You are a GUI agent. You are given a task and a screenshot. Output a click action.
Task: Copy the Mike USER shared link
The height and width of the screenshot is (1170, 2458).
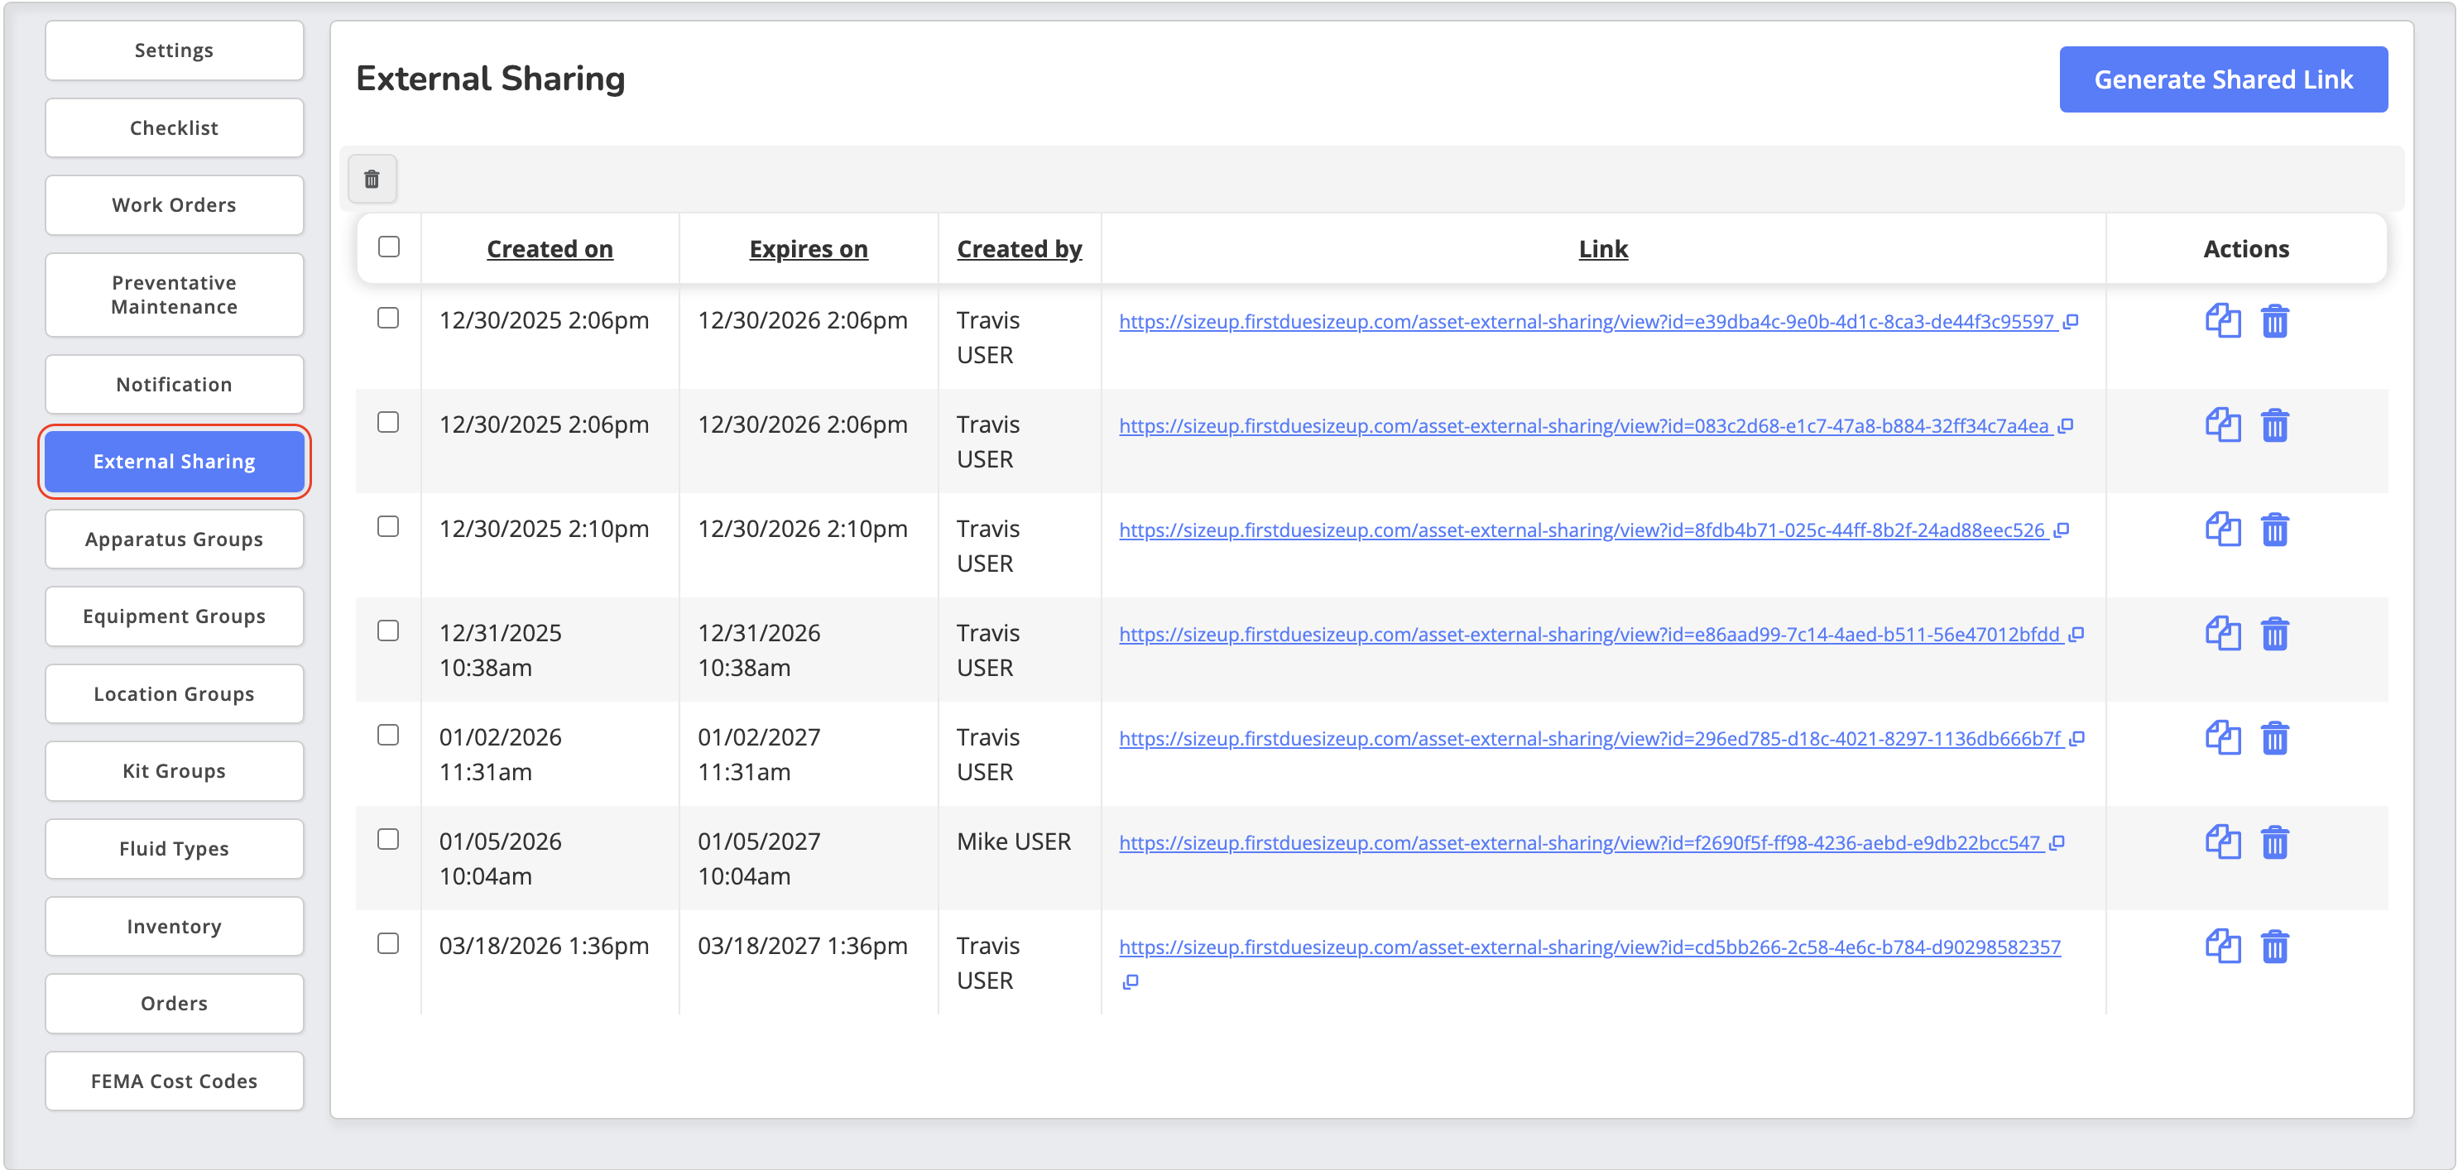click(2222, 842)
